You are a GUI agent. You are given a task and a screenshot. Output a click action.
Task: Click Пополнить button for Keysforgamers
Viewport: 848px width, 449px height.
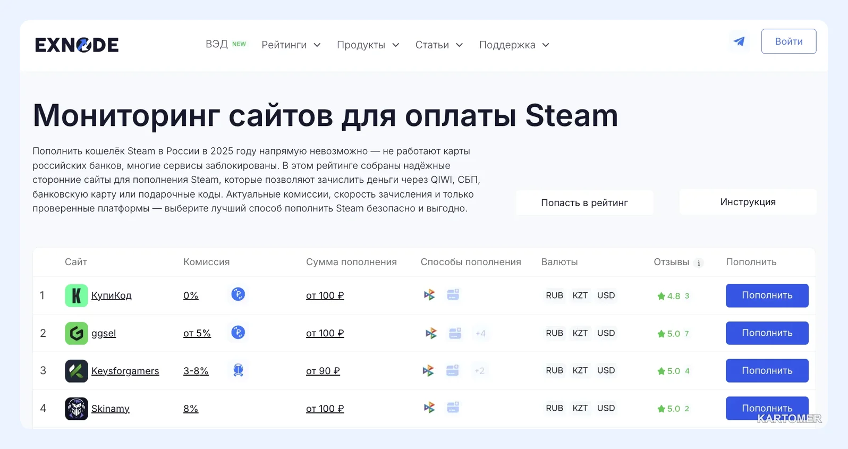(767, 371)
